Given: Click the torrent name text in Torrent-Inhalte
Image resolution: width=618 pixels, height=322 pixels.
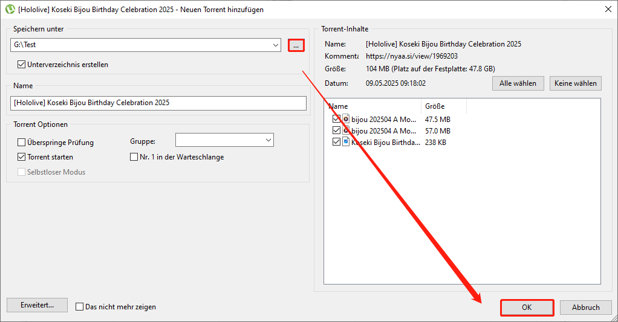Looking at the screenshot, I should click(443, 43).
